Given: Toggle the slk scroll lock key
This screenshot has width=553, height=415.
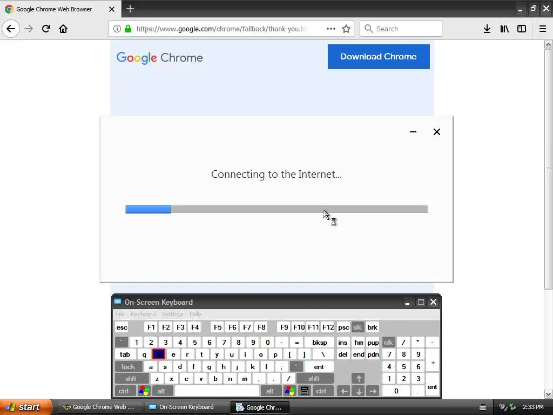Looking at the screenshot, I should click(358, 327).
